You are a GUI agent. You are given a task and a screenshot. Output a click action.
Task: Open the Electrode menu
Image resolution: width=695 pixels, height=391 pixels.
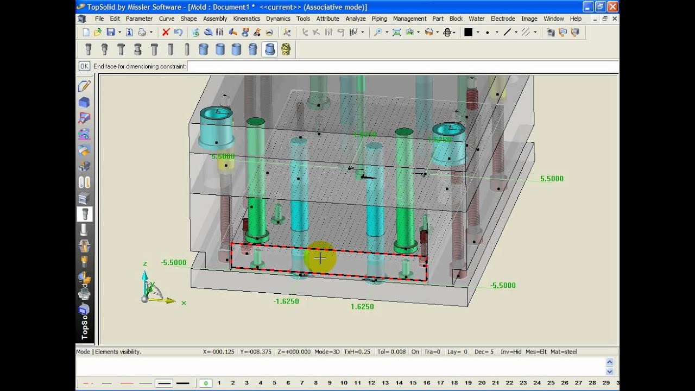click(503, 18)
